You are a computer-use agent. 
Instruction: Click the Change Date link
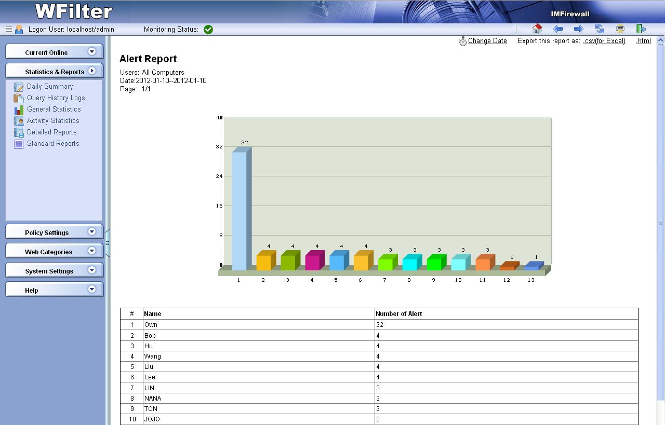coord(487,41)
